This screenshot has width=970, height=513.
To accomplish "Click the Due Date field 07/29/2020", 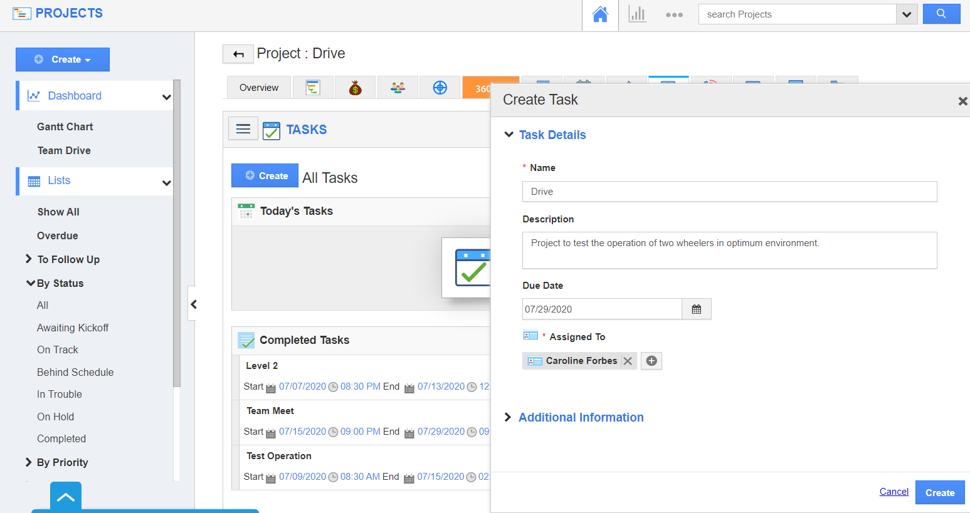I will [x=602, y=309].
